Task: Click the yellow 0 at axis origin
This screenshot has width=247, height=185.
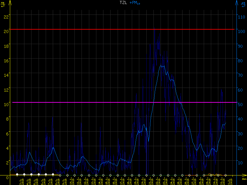Action: coord(8,177)
